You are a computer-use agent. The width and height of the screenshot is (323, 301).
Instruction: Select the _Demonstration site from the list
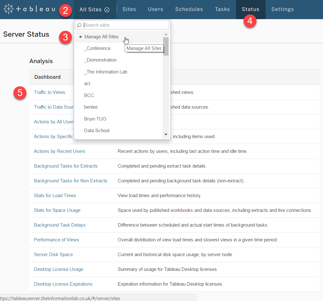[x=100, y=60]
